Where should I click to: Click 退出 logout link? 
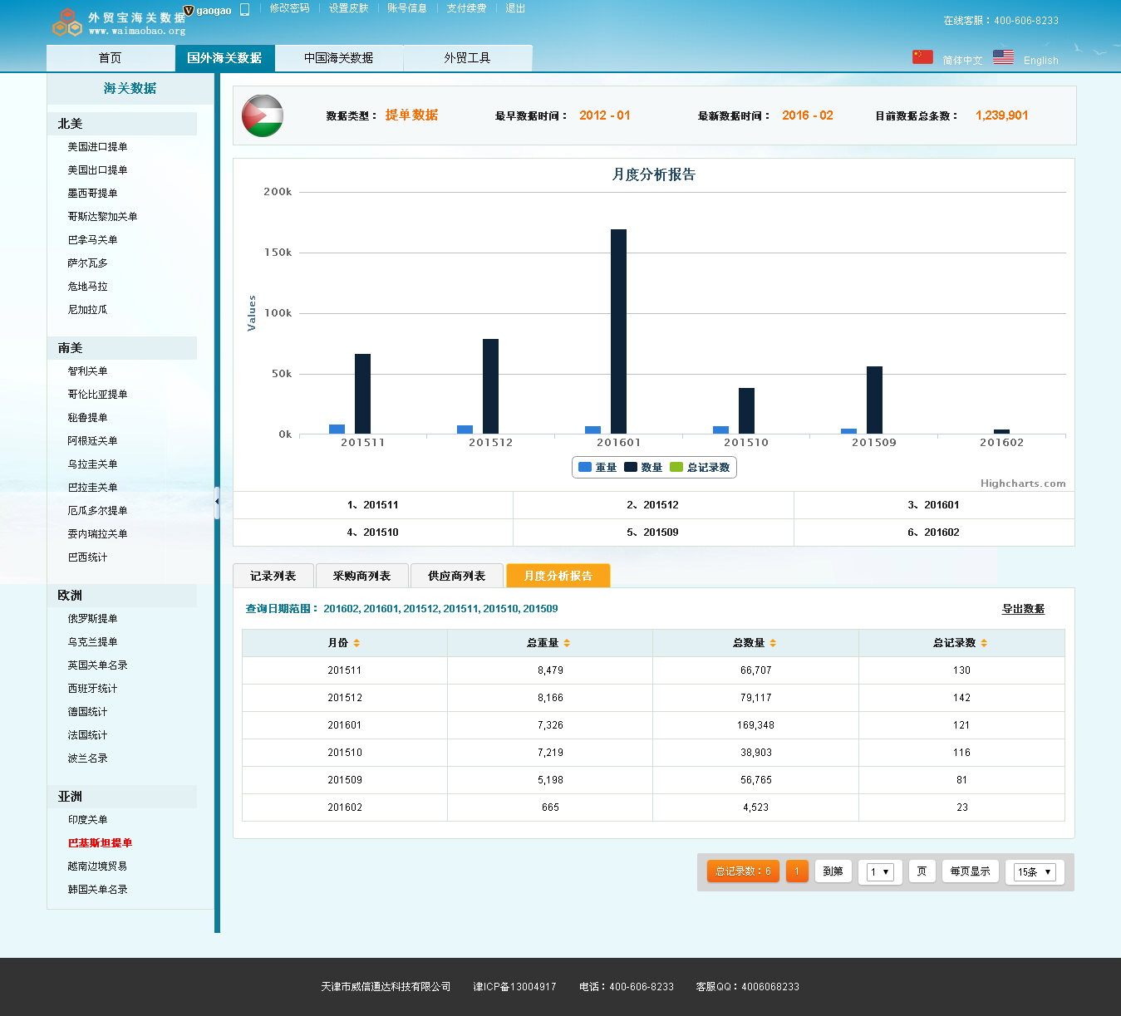(515, 8)
